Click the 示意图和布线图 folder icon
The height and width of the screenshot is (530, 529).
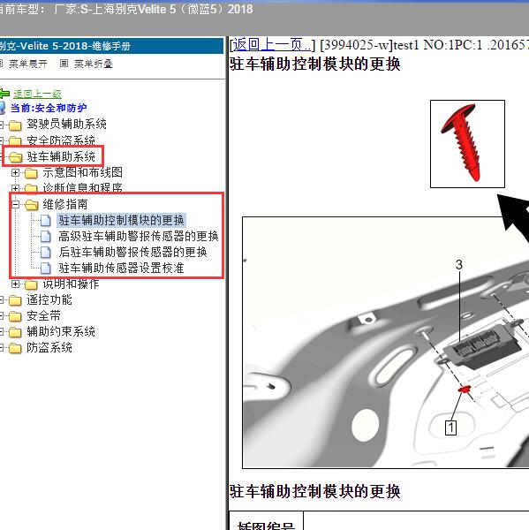pos(31,173)
